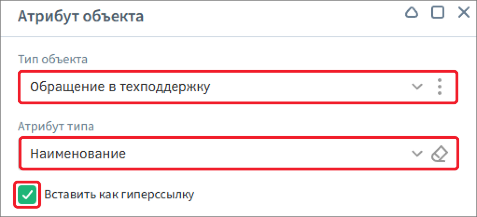
Task: Click the Вставить как гиперссылку label text
Action: click(119, 195)
